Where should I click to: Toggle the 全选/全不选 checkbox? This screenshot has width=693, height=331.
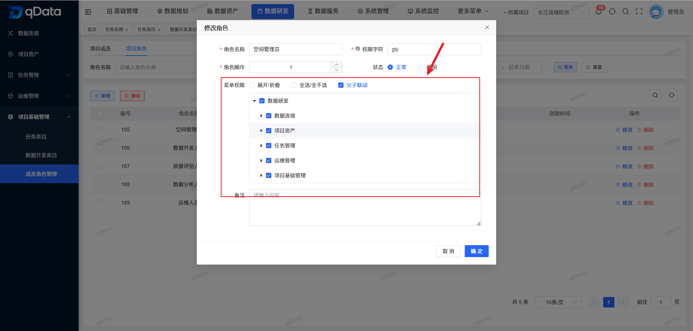pos(294,85)
